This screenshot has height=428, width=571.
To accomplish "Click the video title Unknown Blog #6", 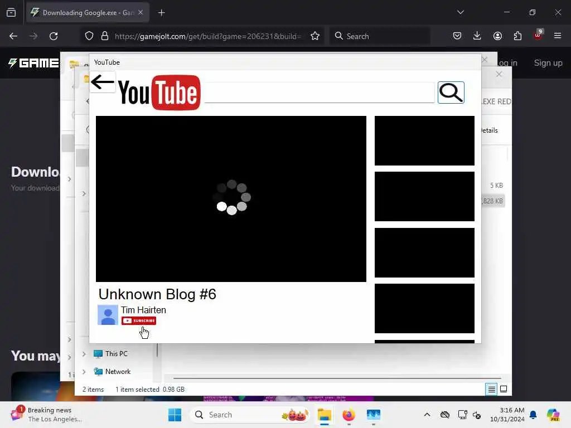I will (157, 294).
